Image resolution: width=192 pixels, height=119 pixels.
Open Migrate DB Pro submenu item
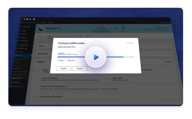17,78
